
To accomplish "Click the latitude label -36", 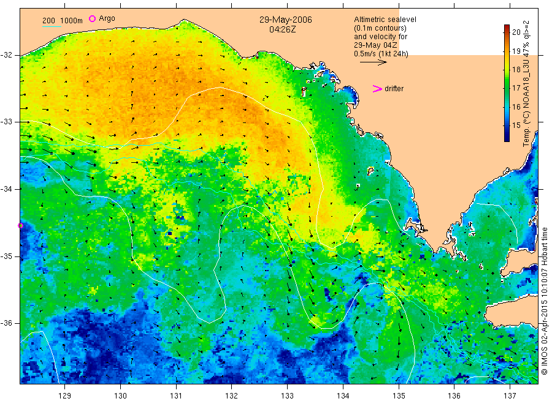I will click(6, 323).
